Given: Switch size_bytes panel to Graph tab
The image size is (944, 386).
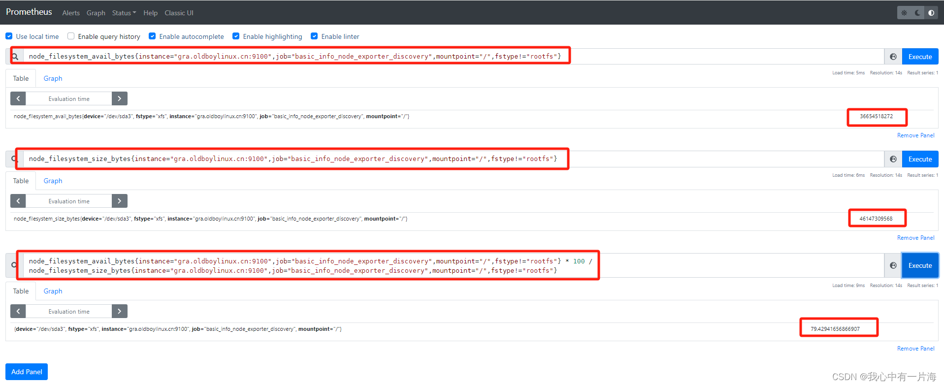Looking at the screenshot, I should pos(53,181).
